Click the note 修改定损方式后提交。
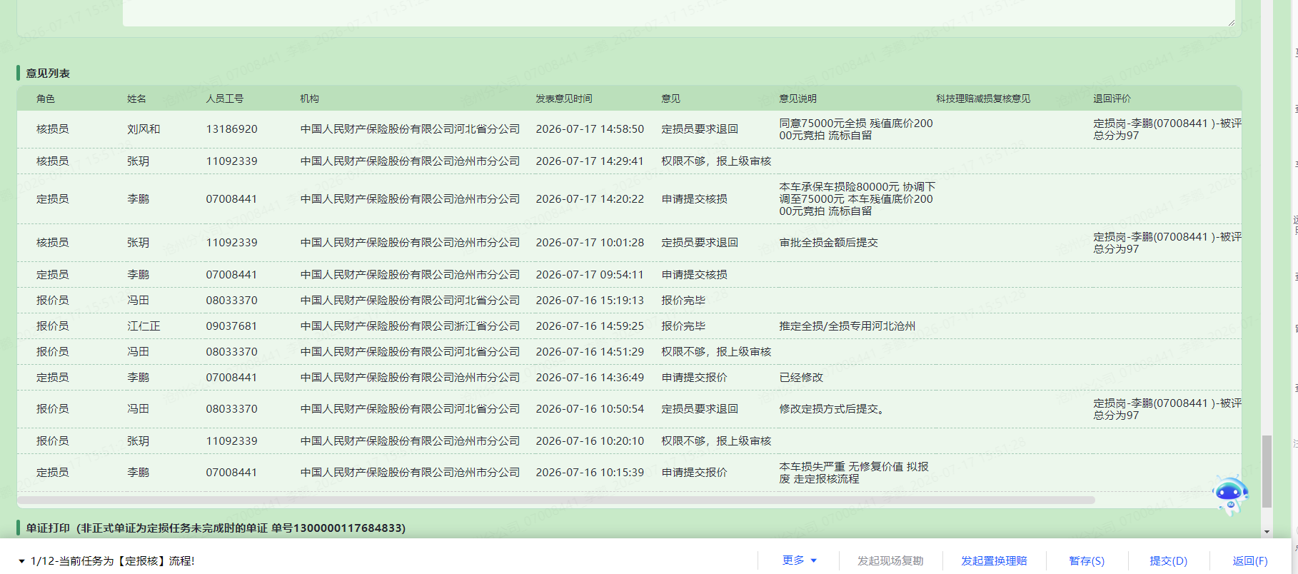 click(832, 409)
